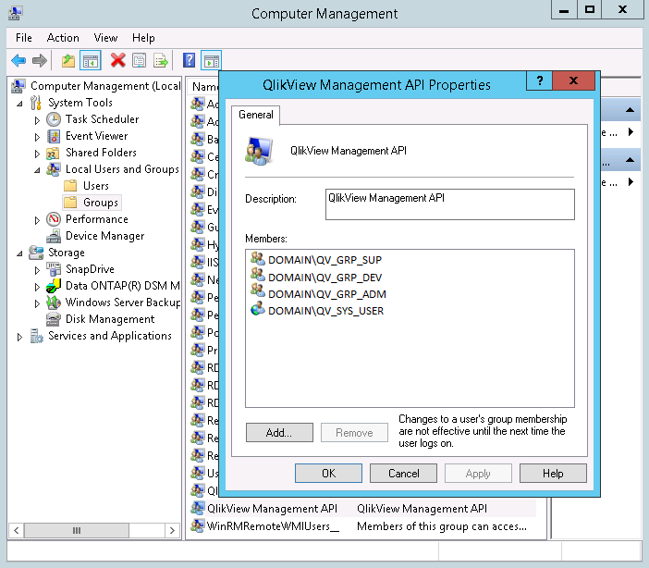The height and width of the screenshot is (568, 649).
Task: Select member DOMAIN\QV_GRP_ADM
Action: point(327,294)
